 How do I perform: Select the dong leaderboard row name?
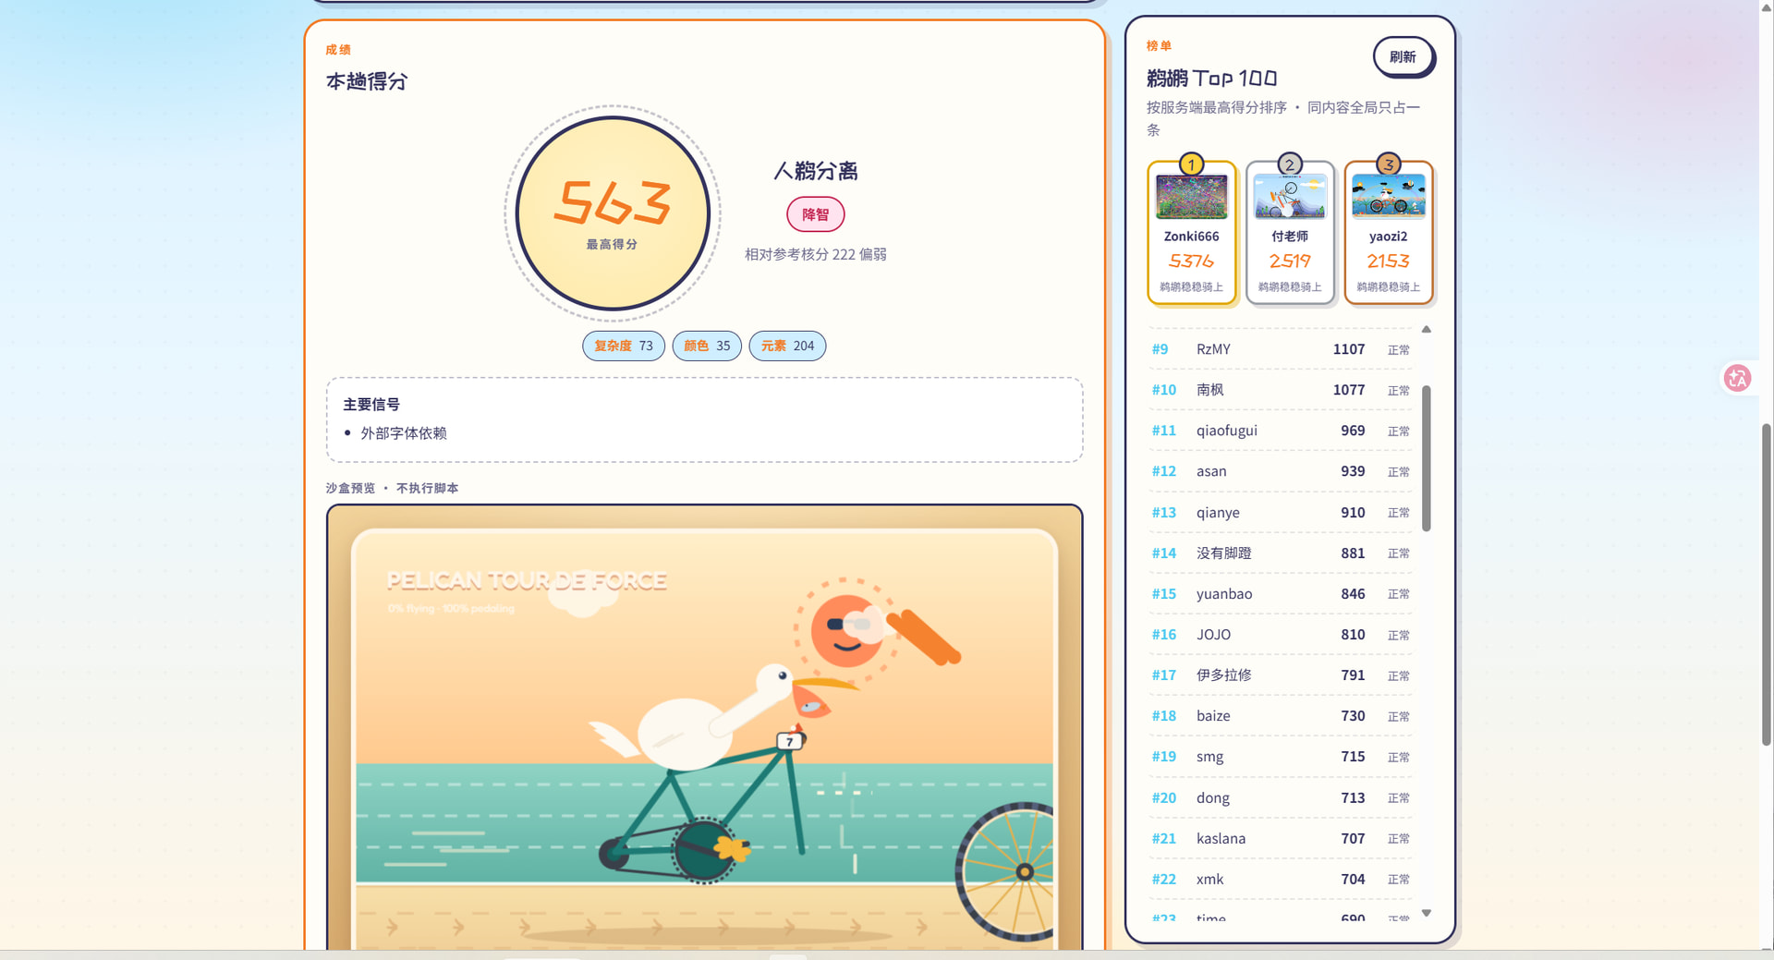click(1213, 798)
